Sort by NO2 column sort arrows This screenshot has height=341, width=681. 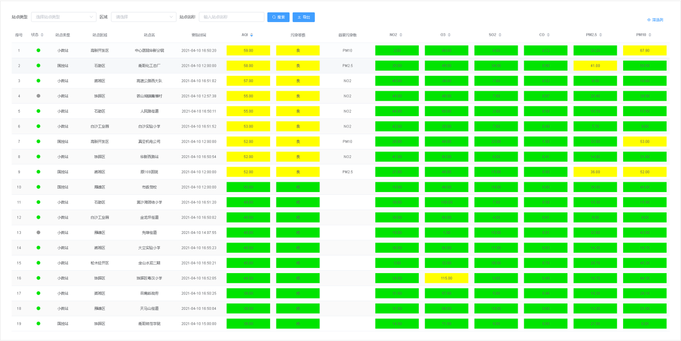coord(401,35)
